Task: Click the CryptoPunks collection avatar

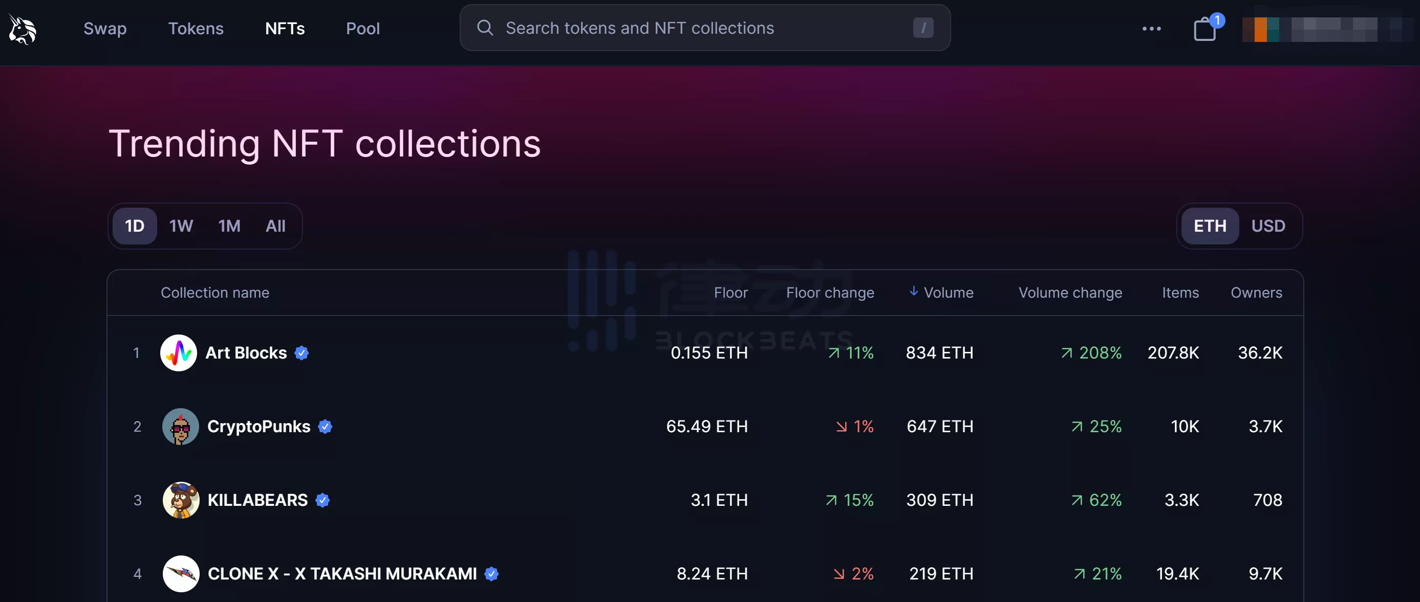Action: 180,426
